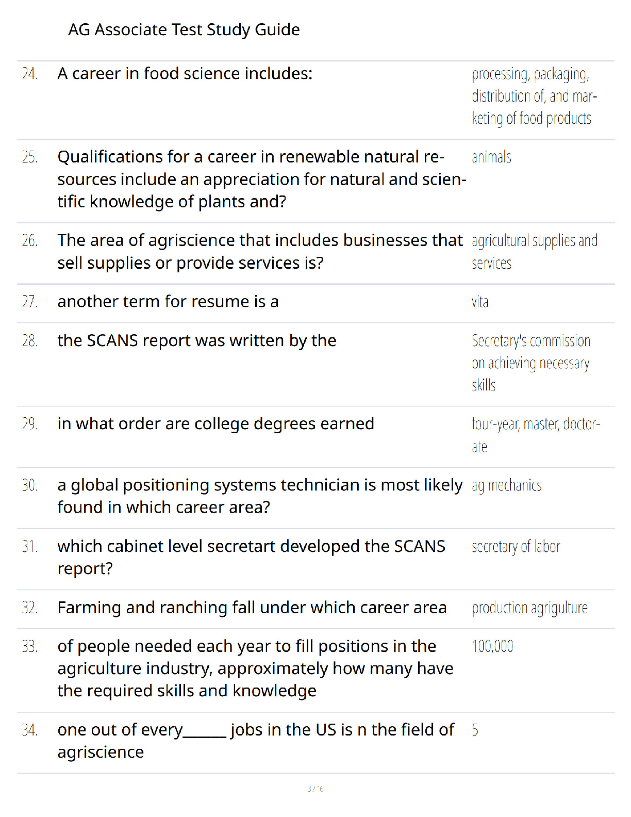Click answer 'Secretary's commission on achieving necessary skills'
The height and width of the screenshot is (817, 631).
click(531, 363)
